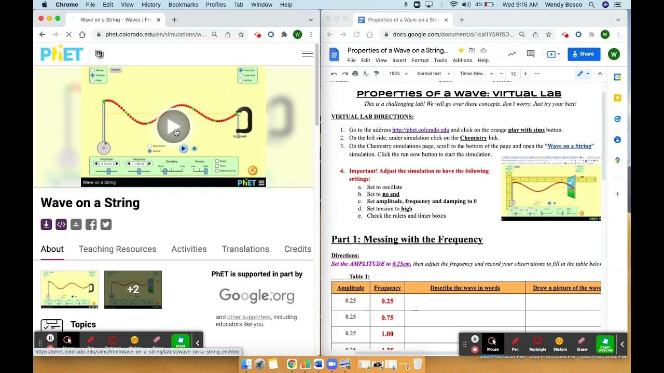Open the activity dashboard trend icon
Viewport: 664px width, 373px height.
[511, 54]
